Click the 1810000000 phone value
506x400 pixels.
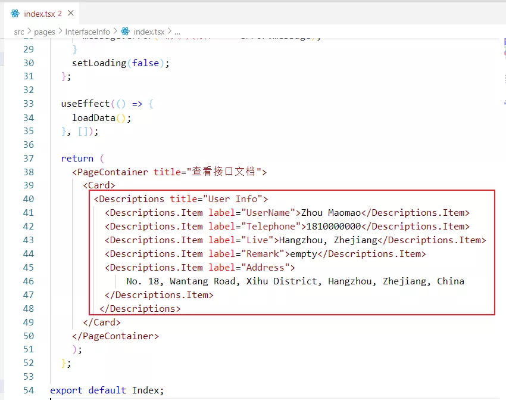pos(333,226)
